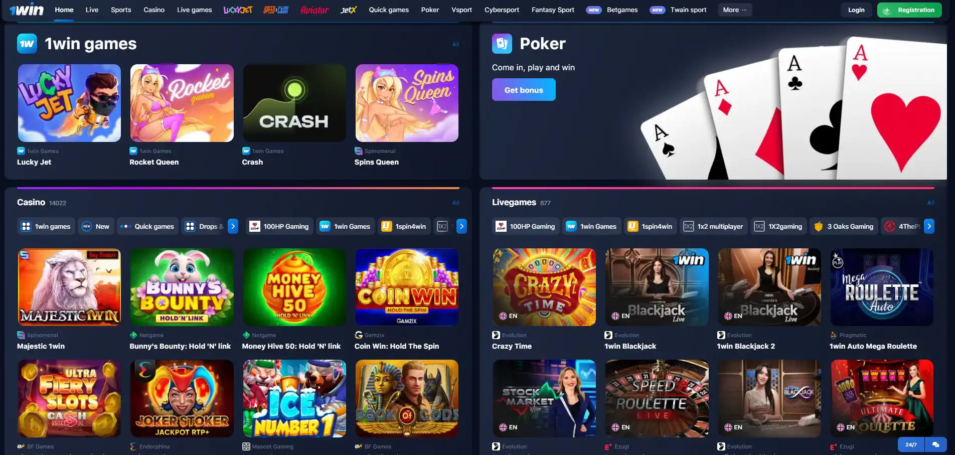The width and height of the screenshot is (955, 455).
Task: Open the Crazy Time live game thumbnail
Action: [x=544, y=287]
